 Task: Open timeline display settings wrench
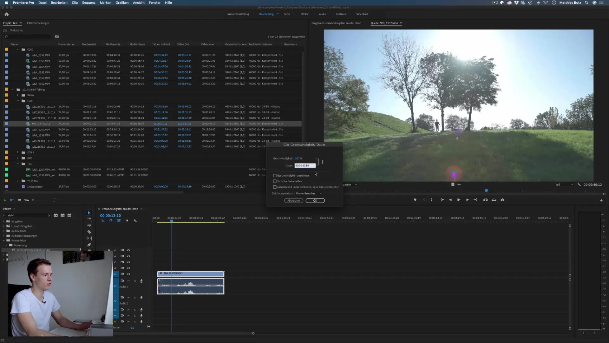pos(135,221)
